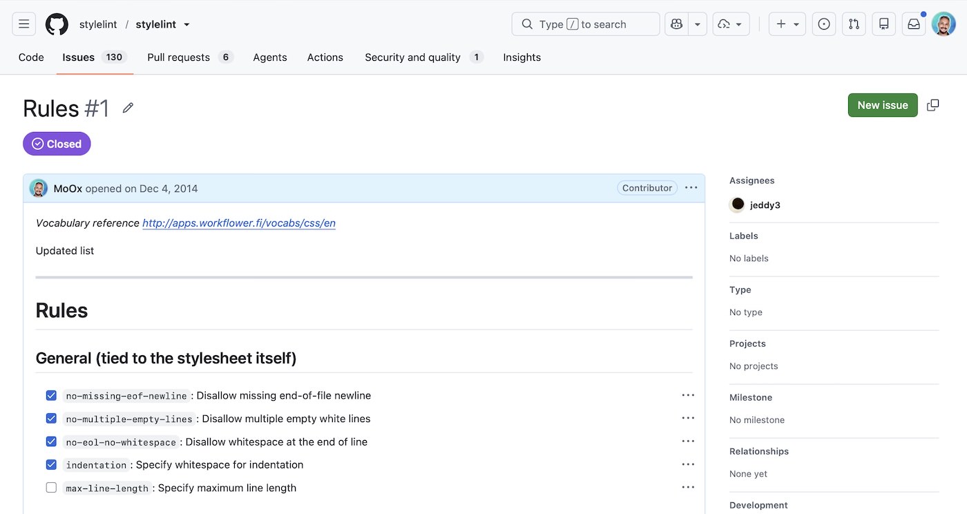Click the "No projects" text
This screenshot has height=514, width=967.
(754, 366)
